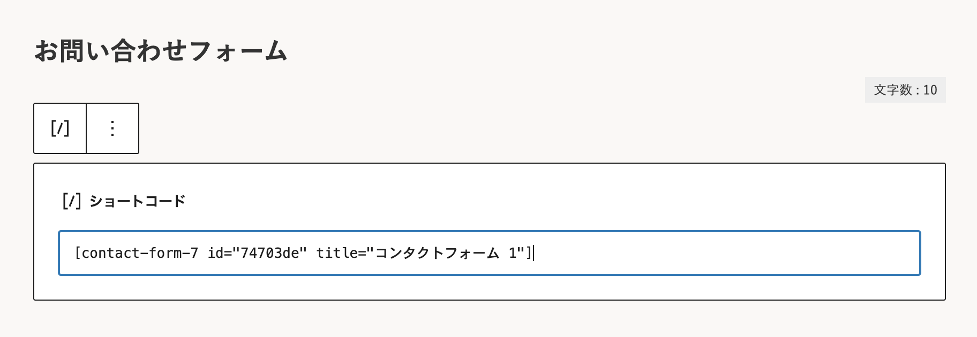Click the 文字数 word count badge

tap(905, 90)
